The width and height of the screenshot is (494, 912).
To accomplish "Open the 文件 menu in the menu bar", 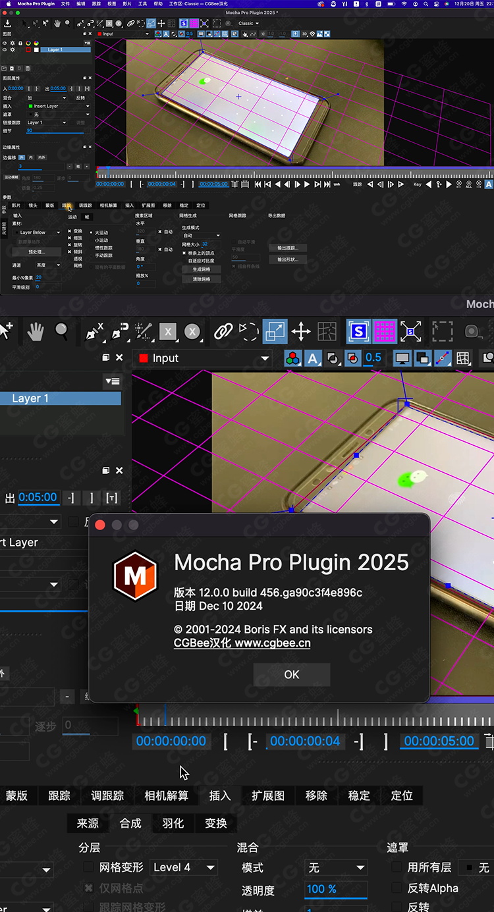I will point(65,4).
